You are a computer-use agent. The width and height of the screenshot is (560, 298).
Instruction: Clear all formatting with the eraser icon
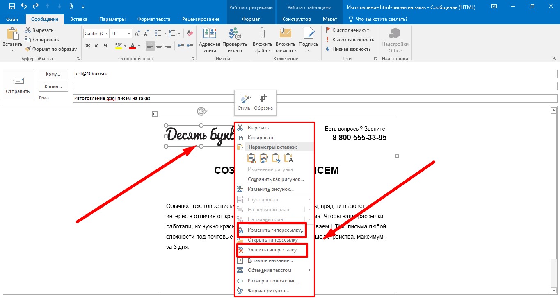(x=190, y=34)
